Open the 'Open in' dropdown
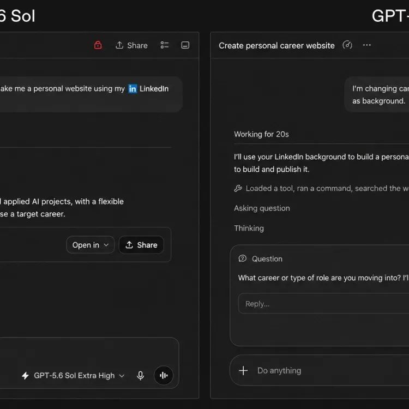This screenshot has height=409, width=409. pyautogui.click(x=90, y=245)
